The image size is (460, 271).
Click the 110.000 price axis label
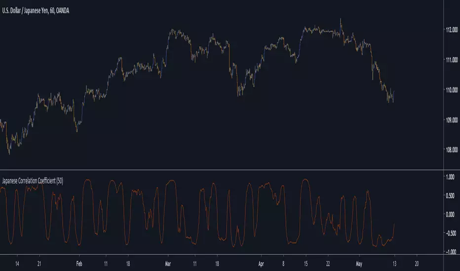452,90
